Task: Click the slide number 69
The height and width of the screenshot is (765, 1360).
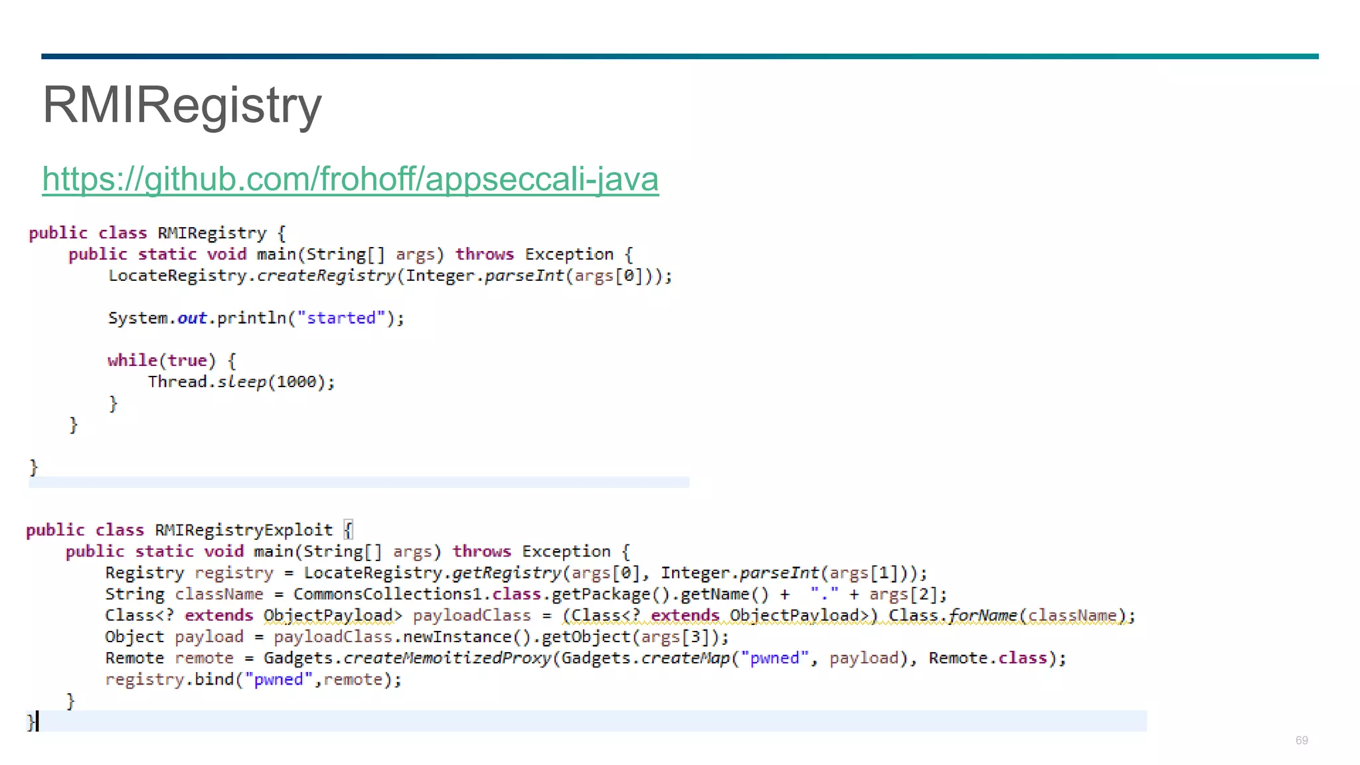Action: pyautogui.click(x=1302, y=740)
